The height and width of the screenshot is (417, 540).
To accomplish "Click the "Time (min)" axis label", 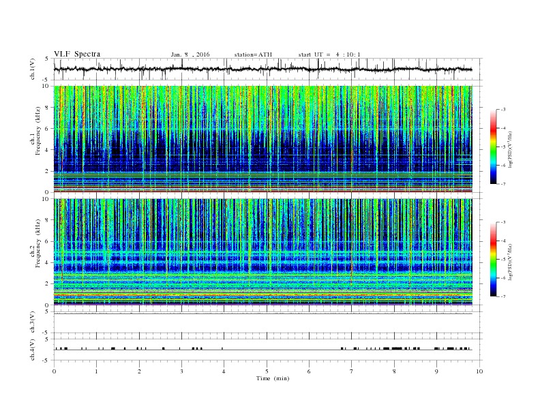I will click(x=273, y=378).
